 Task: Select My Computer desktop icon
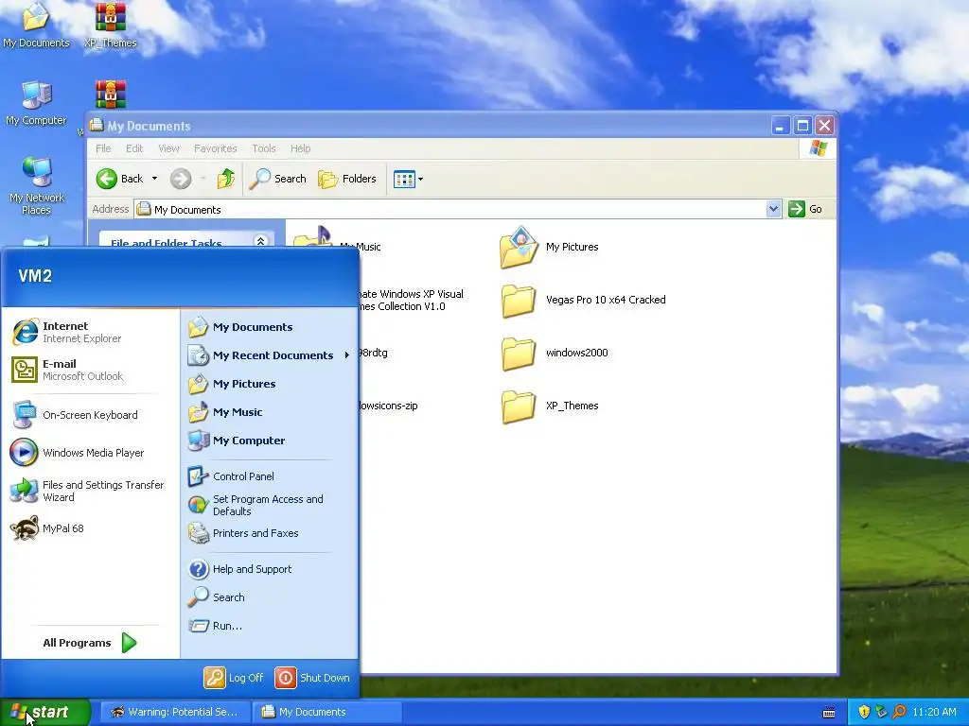[36, 102]
